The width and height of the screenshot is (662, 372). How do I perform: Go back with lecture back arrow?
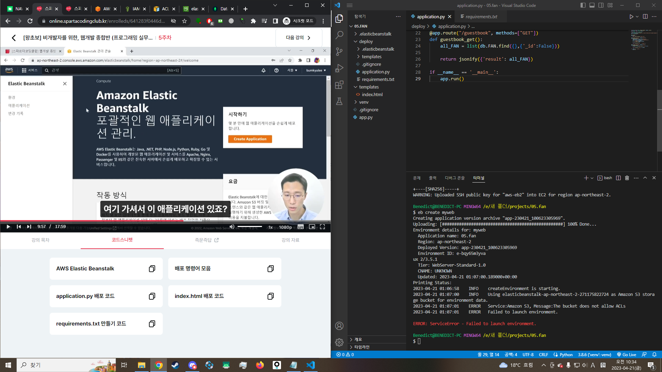pos(14,38)
